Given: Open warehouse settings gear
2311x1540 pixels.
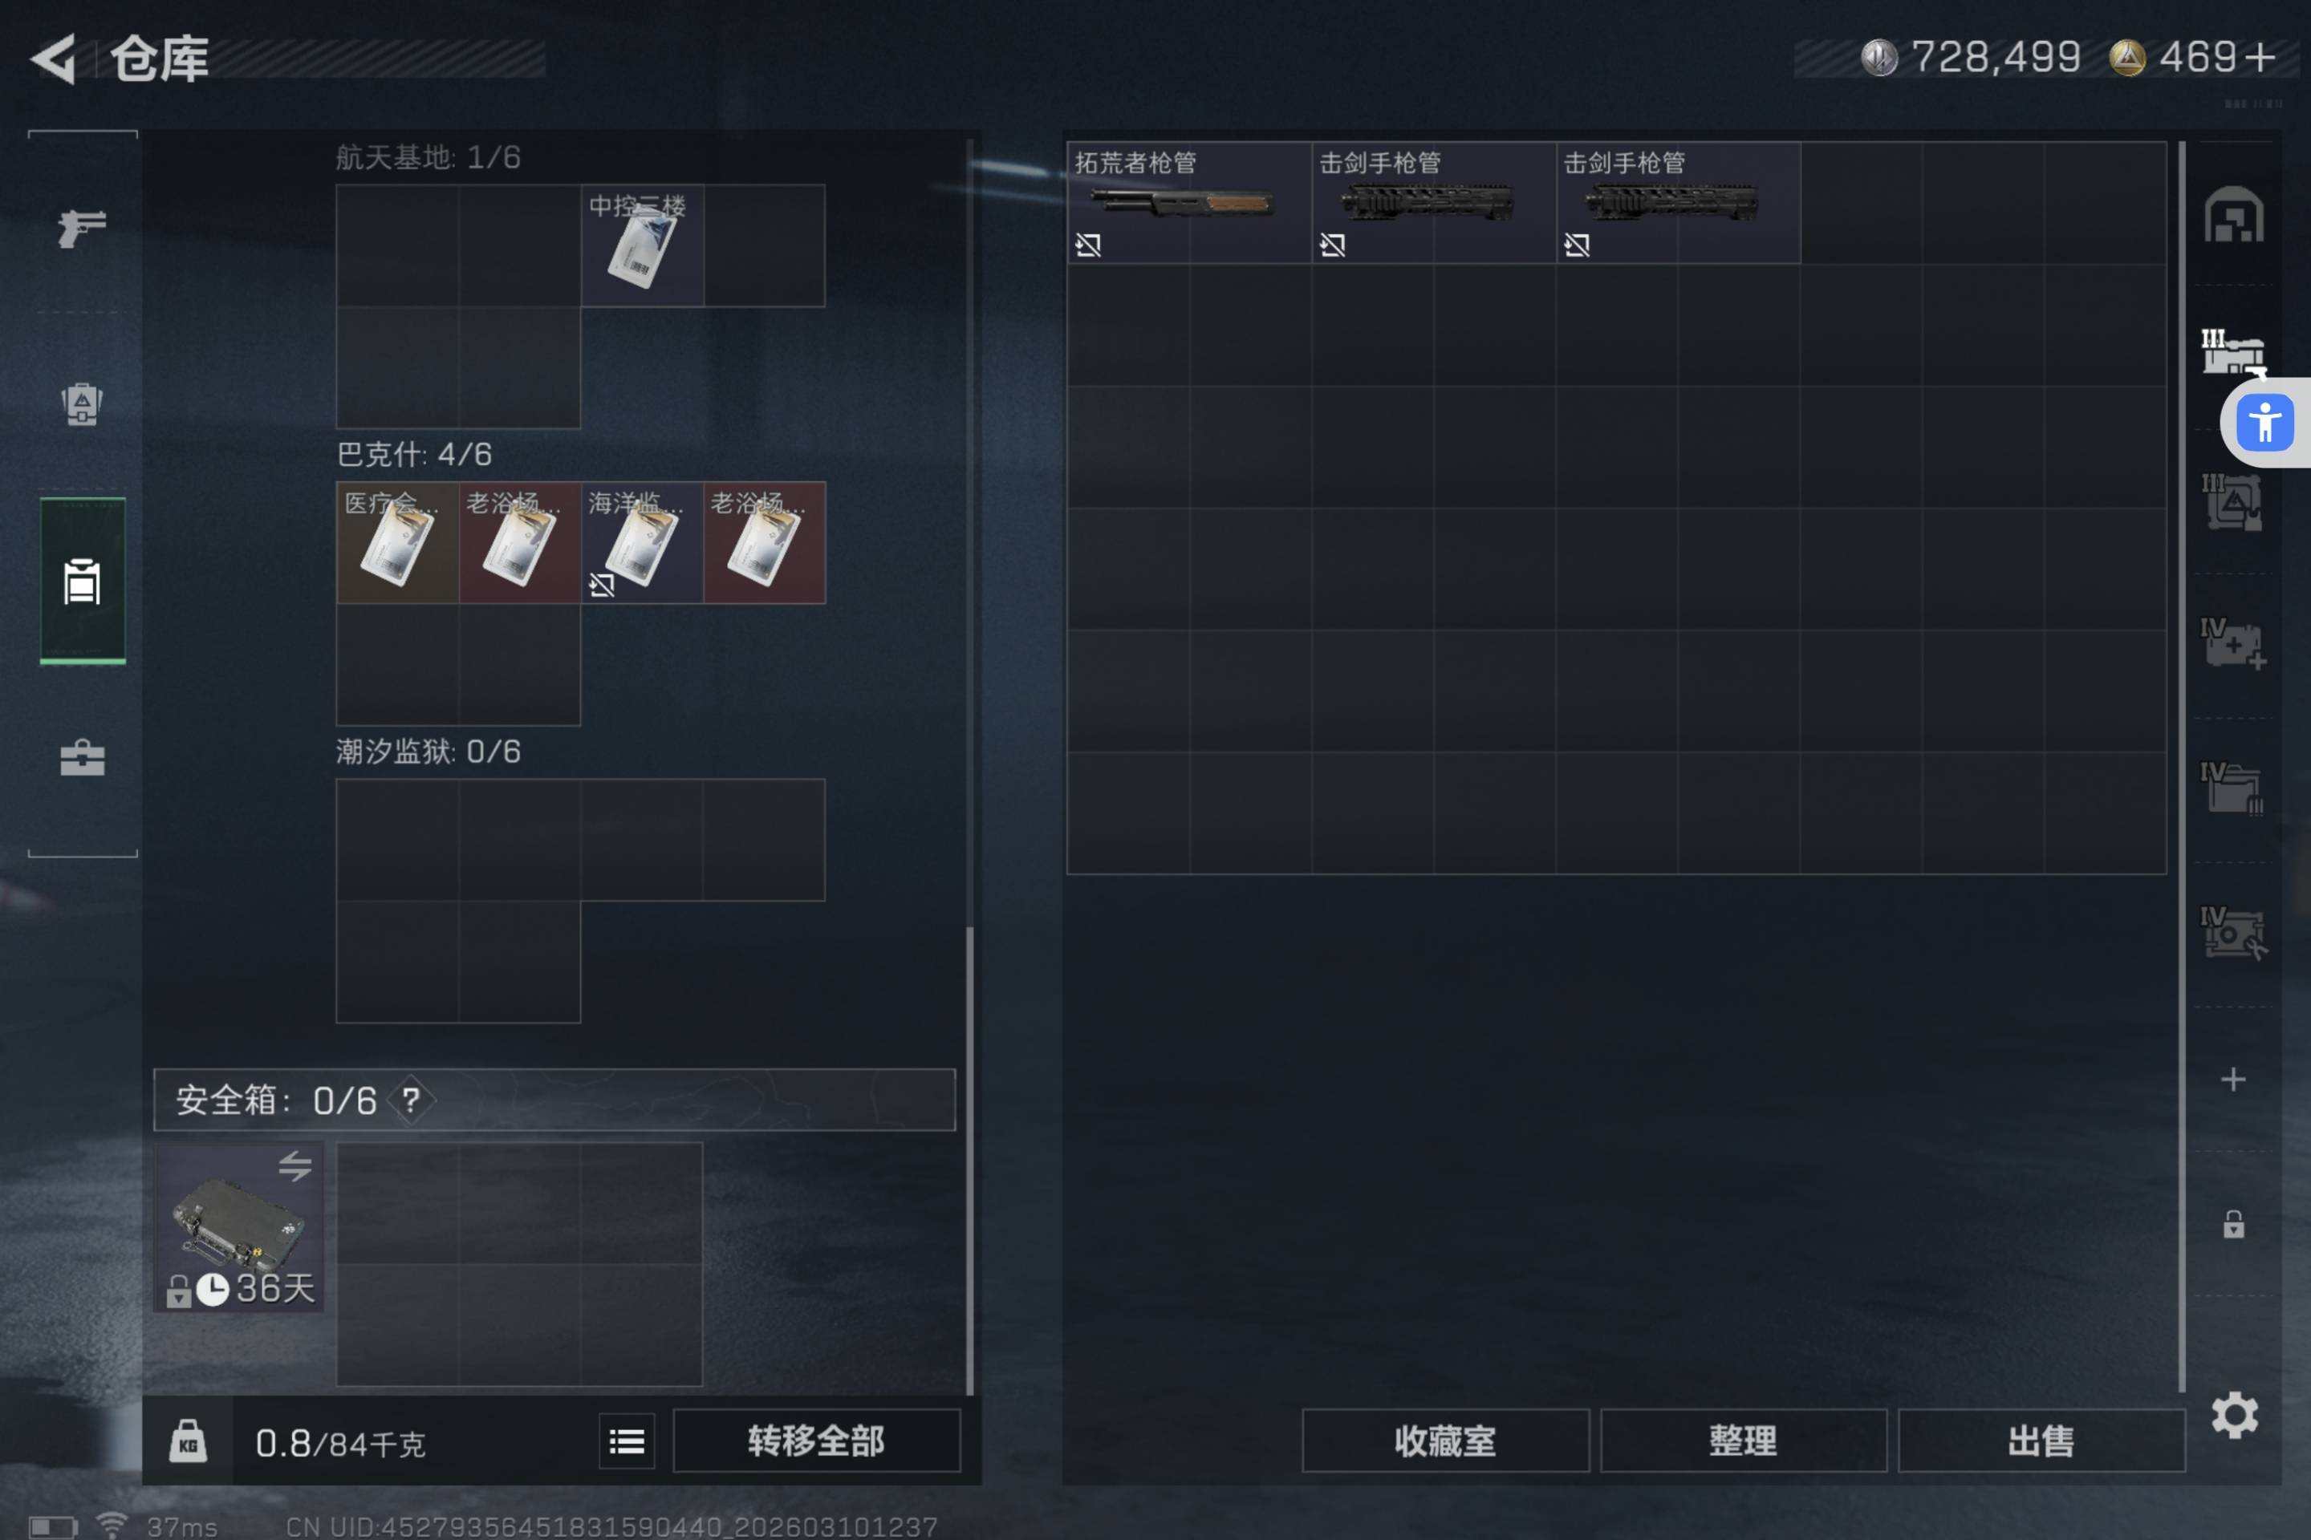Looking at the screenshot, I should (x=2233, y=1415).
